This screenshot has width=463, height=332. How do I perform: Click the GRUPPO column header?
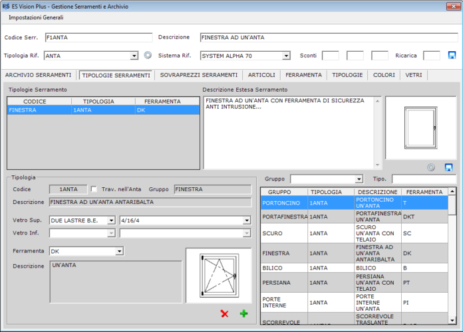279,192
